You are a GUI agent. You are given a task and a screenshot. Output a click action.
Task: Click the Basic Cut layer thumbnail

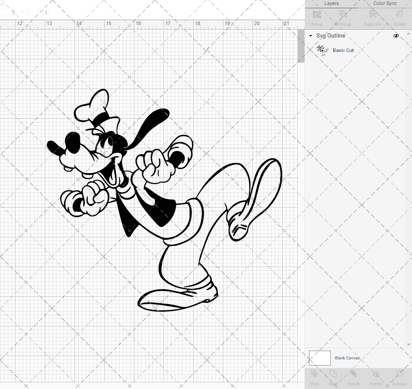(322, 50)
